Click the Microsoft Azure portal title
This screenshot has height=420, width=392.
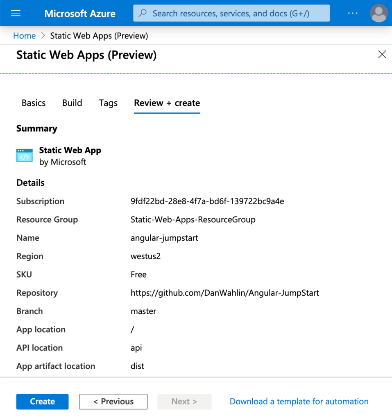tap(80, 14)
